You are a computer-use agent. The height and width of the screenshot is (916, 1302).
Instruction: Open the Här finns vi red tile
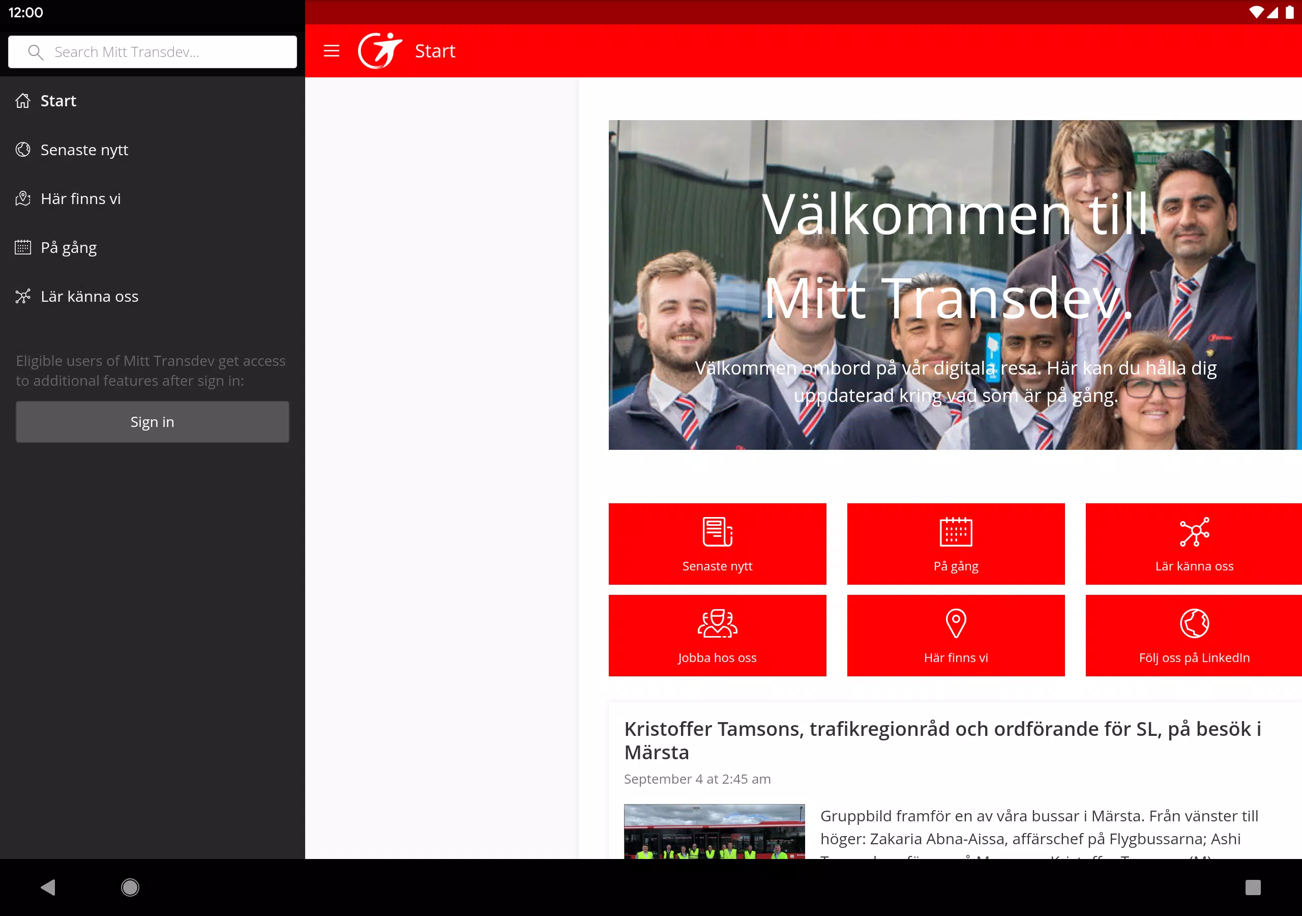coord(956,636)
